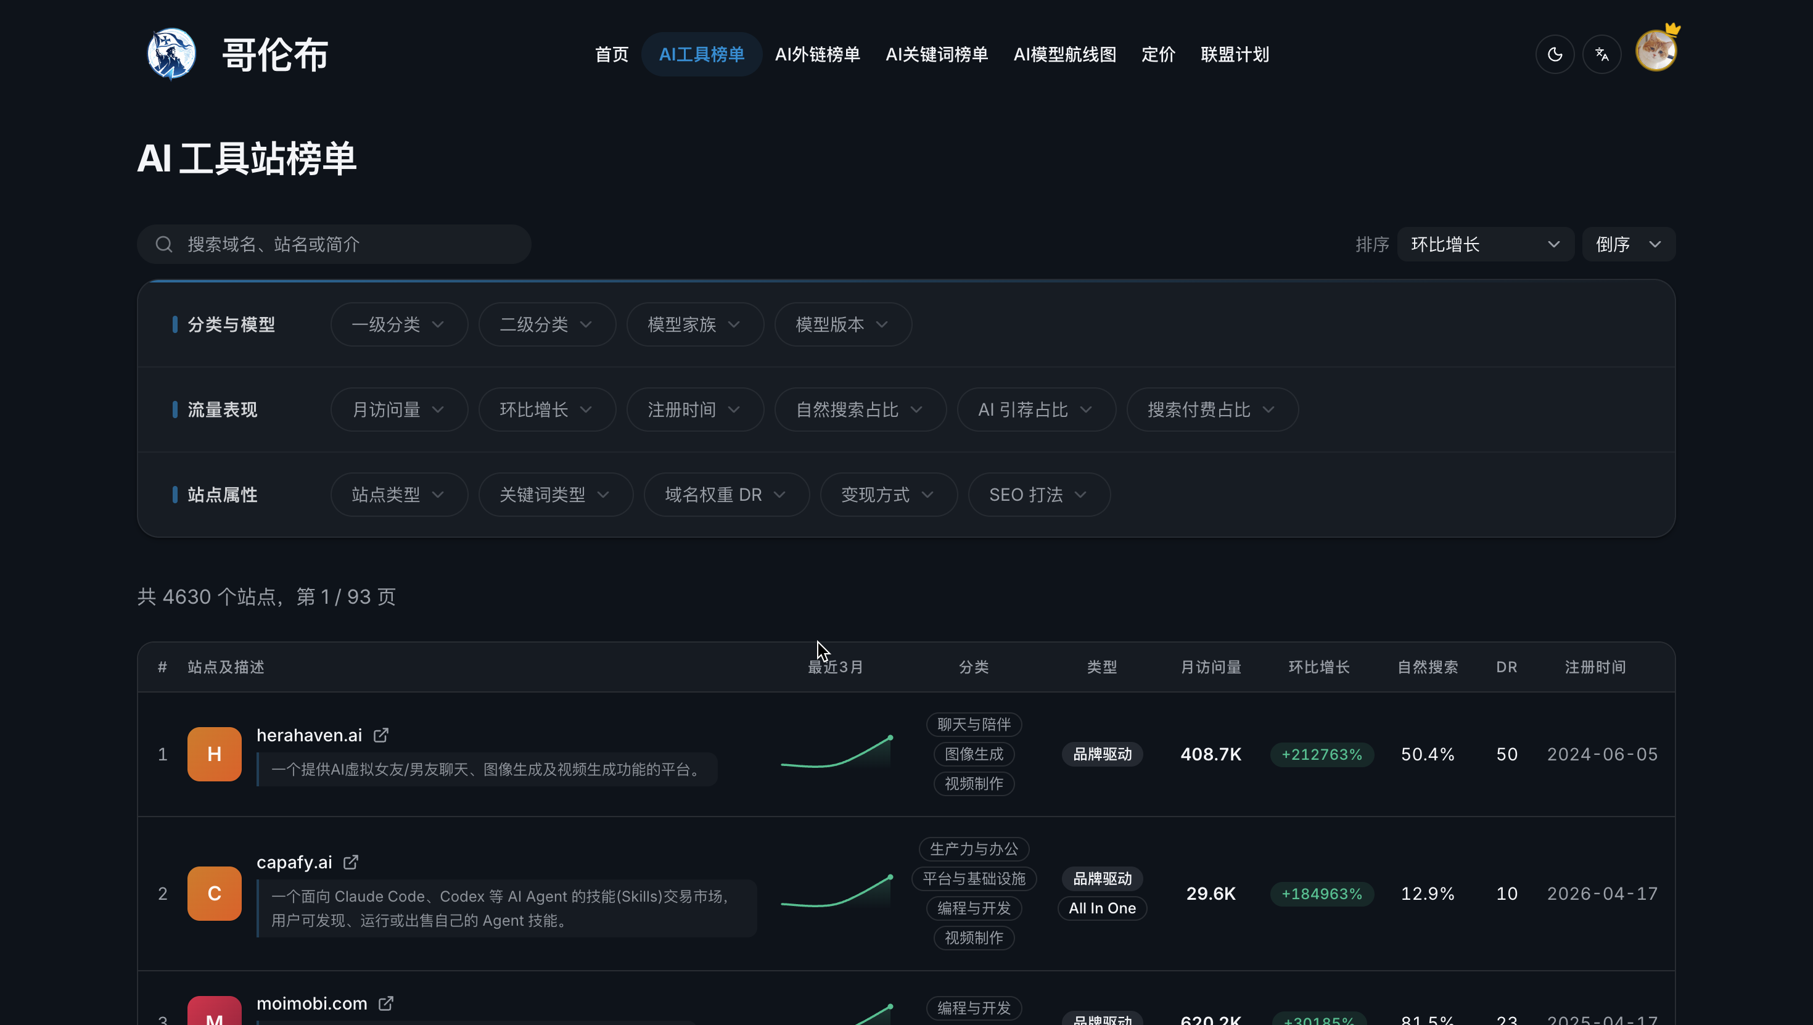Open the capafy.ai site link
This screenshot has width=1813, height=1025.
pyautogui.click(x=294, y=862)
